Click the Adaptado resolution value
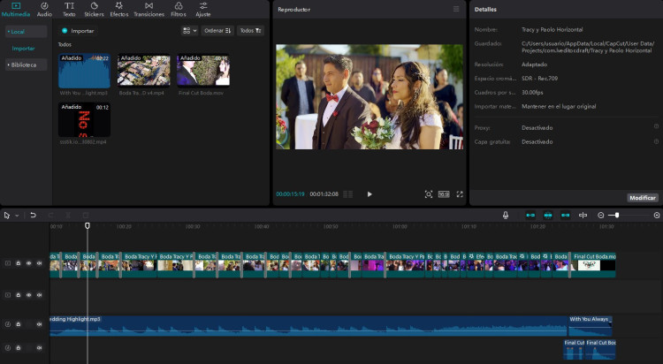The width and height of the screenshot is (663, 364). coord(534,64)
